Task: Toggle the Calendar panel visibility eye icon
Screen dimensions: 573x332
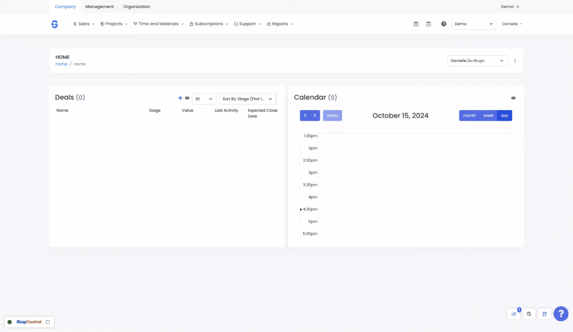Action: point(513,98)
